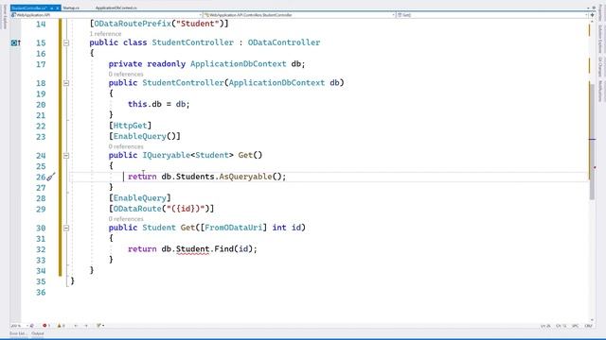Open the screwdriver quick actions on line 26
606x340 pixels.
coord(51,177)
